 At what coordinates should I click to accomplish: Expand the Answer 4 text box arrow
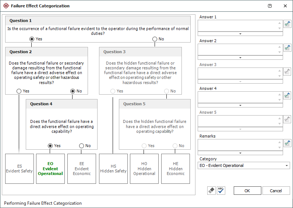pos(240,105)
